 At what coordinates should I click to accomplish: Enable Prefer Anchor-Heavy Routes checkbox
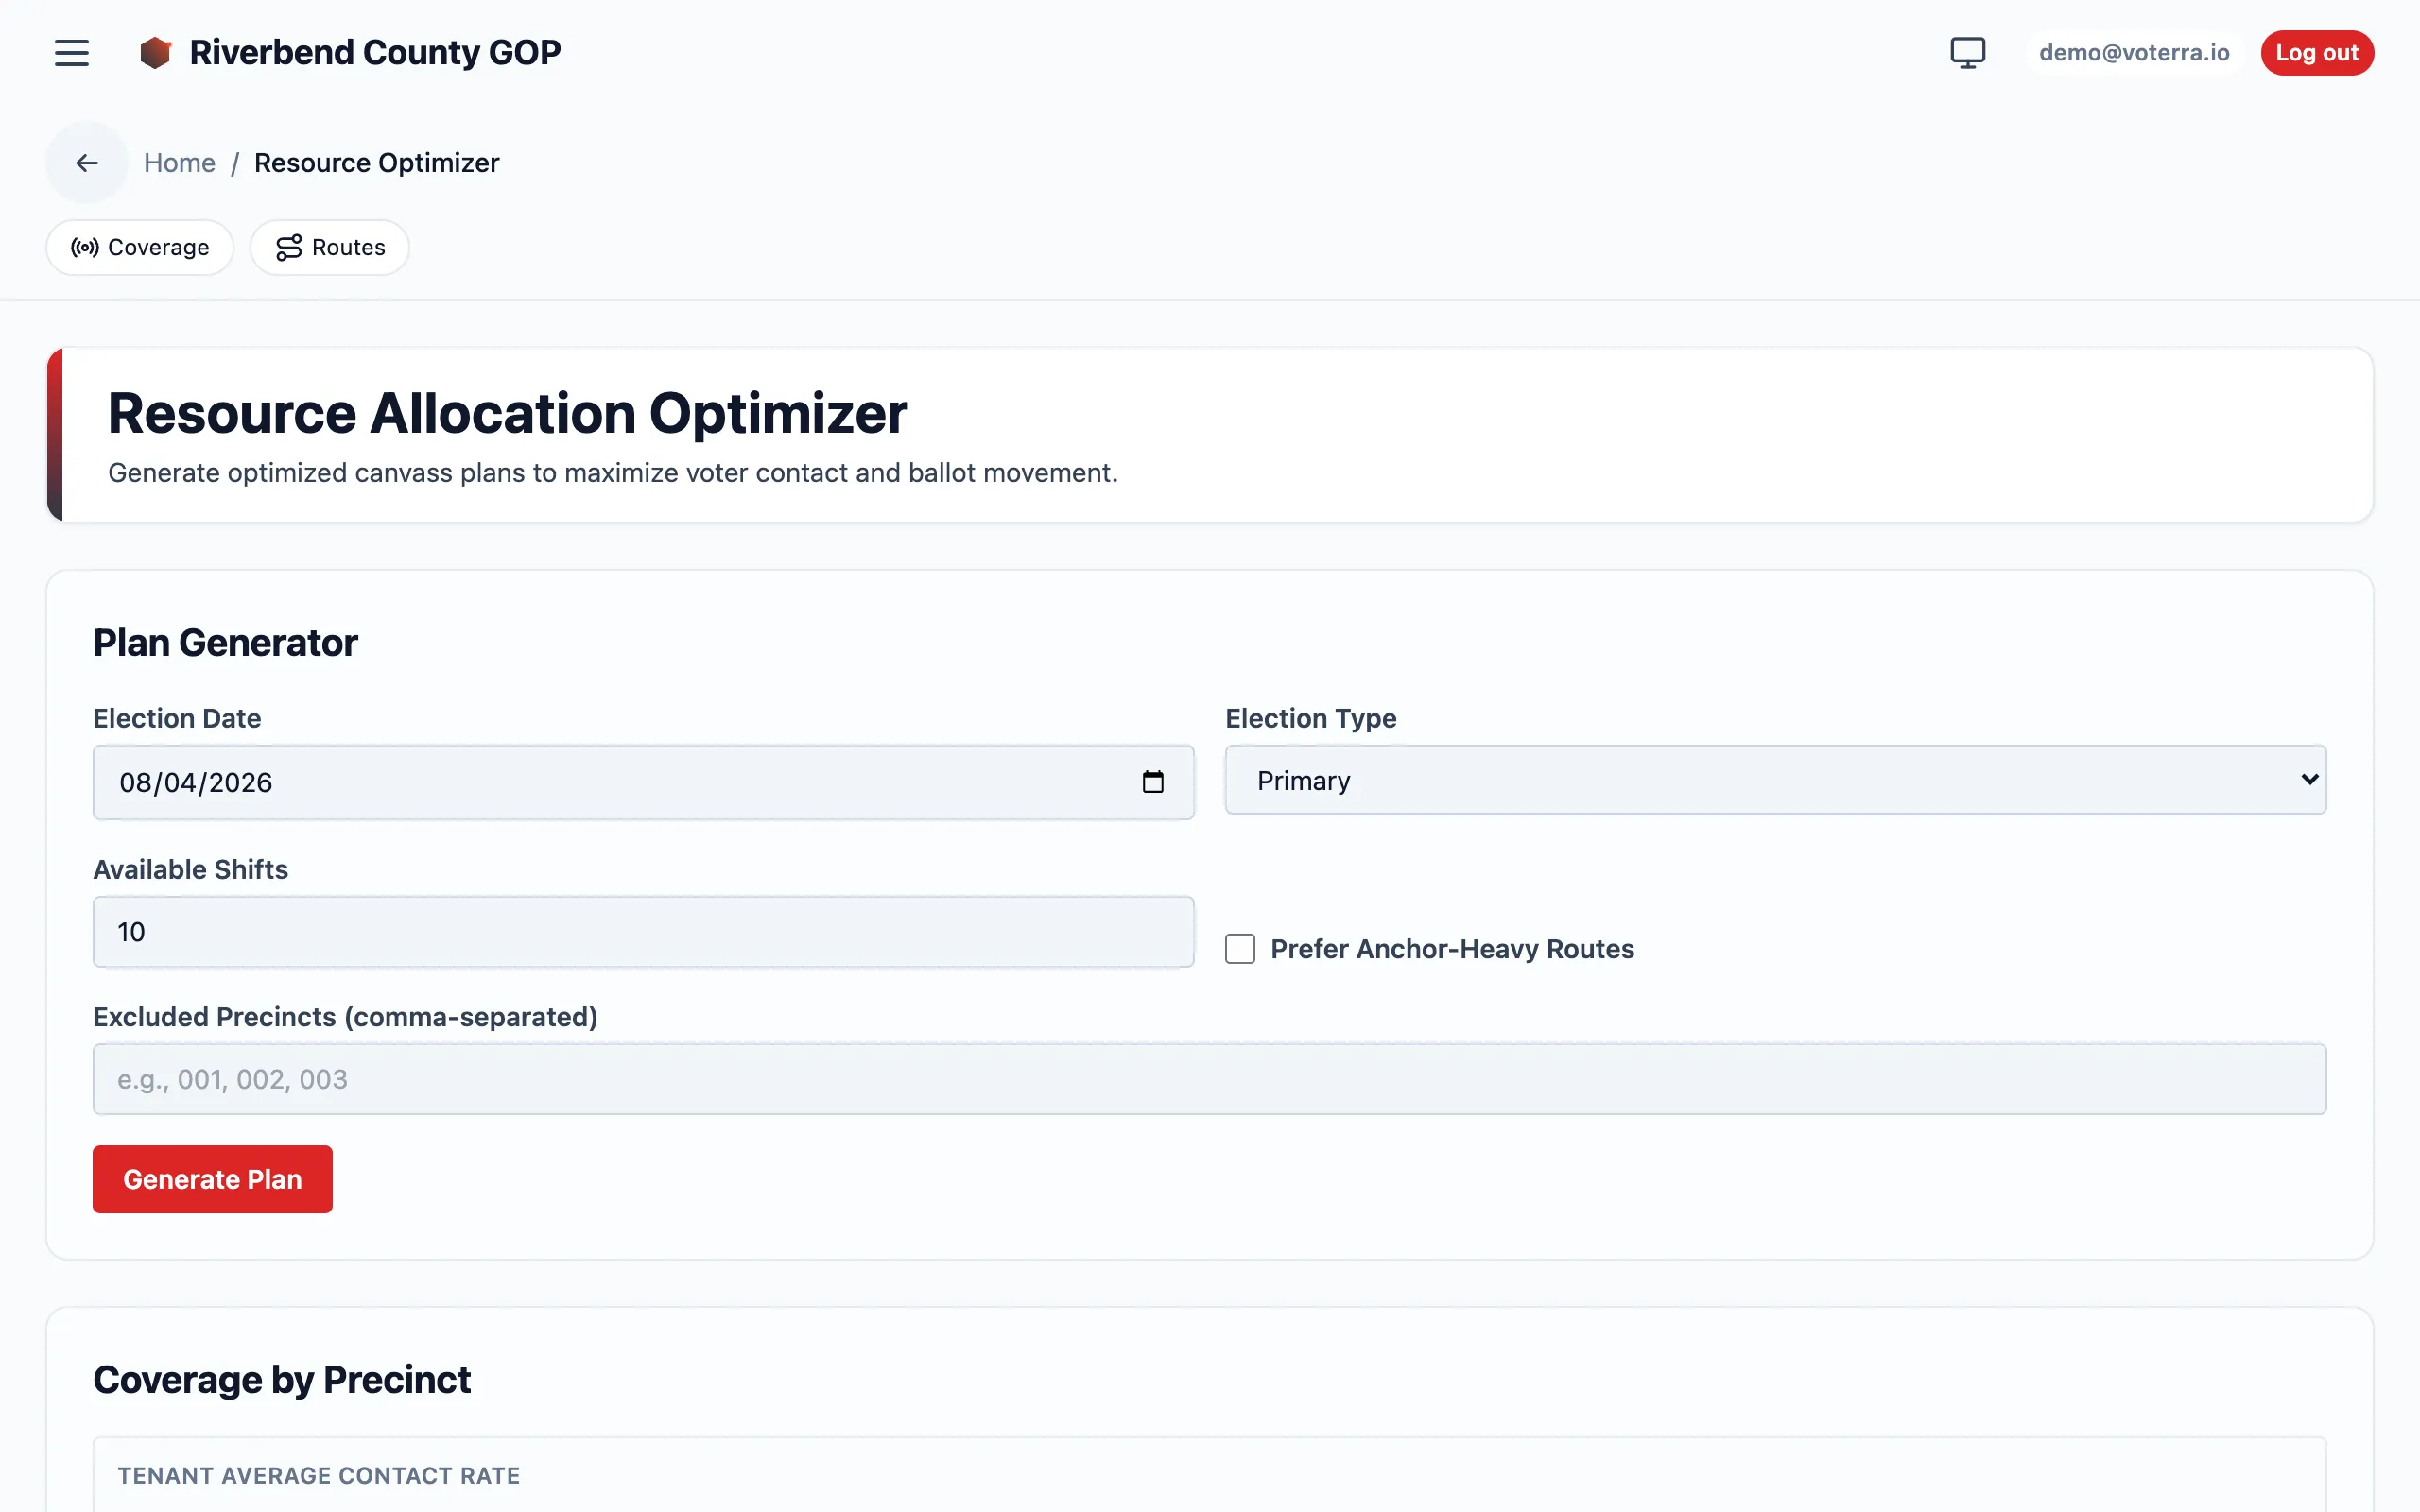click(x=1240, y=949)
